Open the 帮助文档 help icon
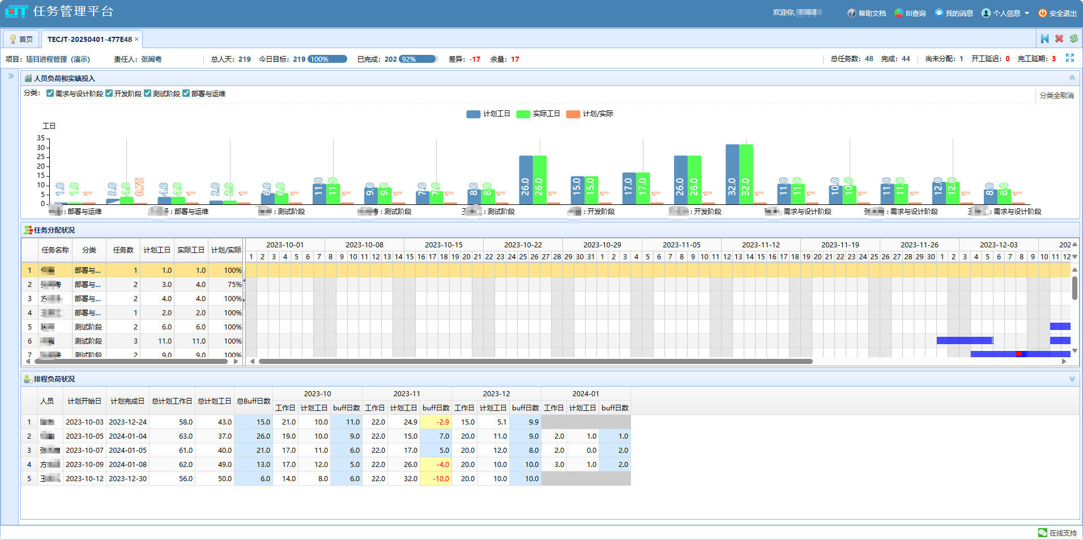 pyautogui.click(x=851, y=13)
